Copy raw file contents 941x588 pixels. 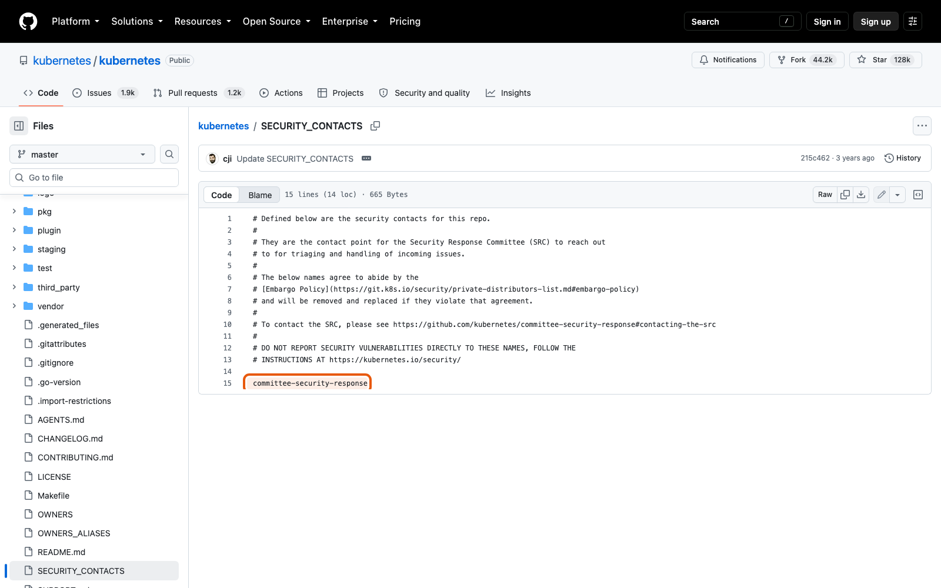(x=845, y=195)
